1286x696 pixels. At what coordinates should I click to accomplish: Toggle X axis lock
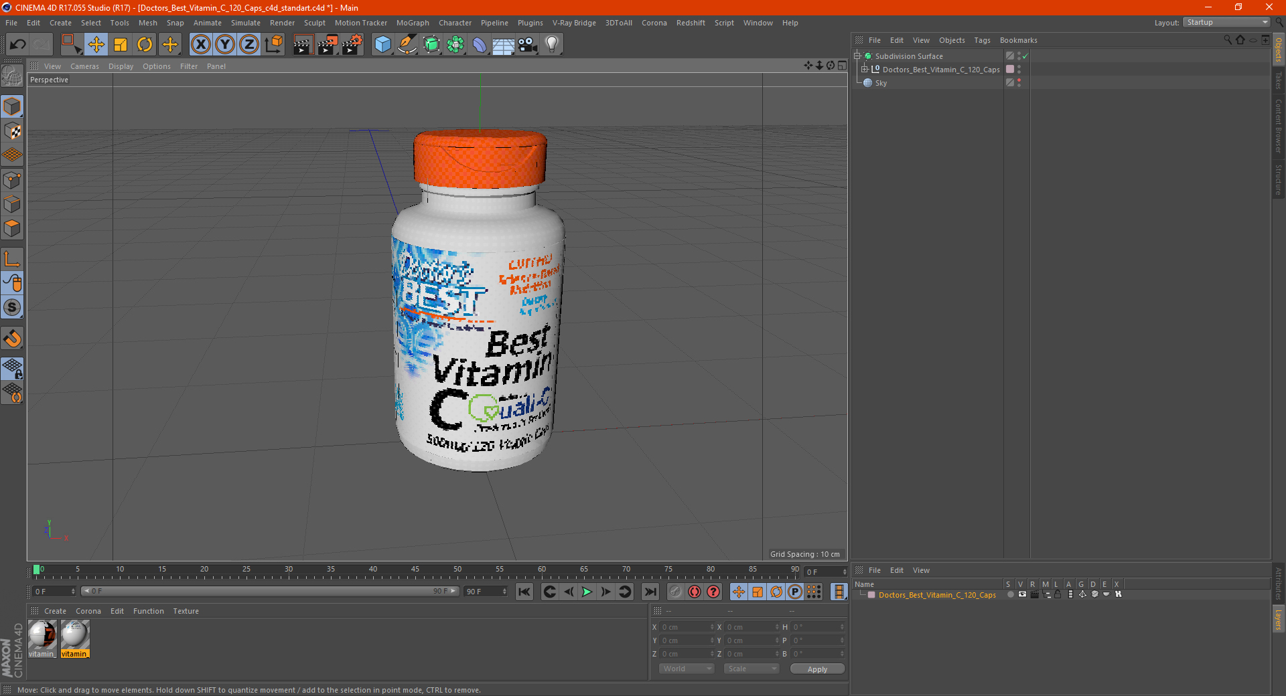click(200, 45)
